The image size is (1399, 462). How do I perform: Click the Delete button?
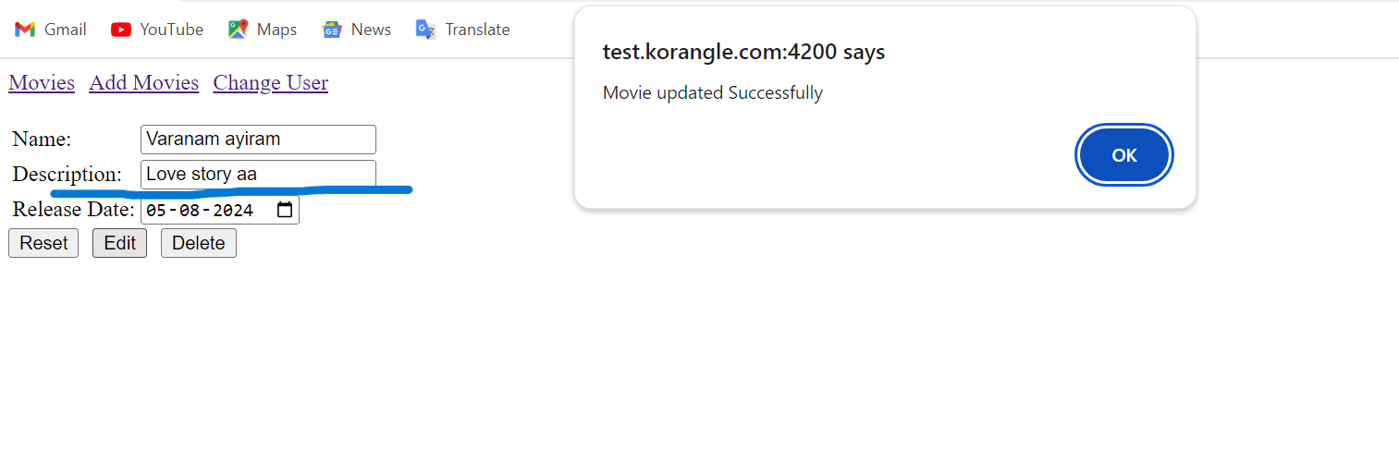[x=199, y=243]
